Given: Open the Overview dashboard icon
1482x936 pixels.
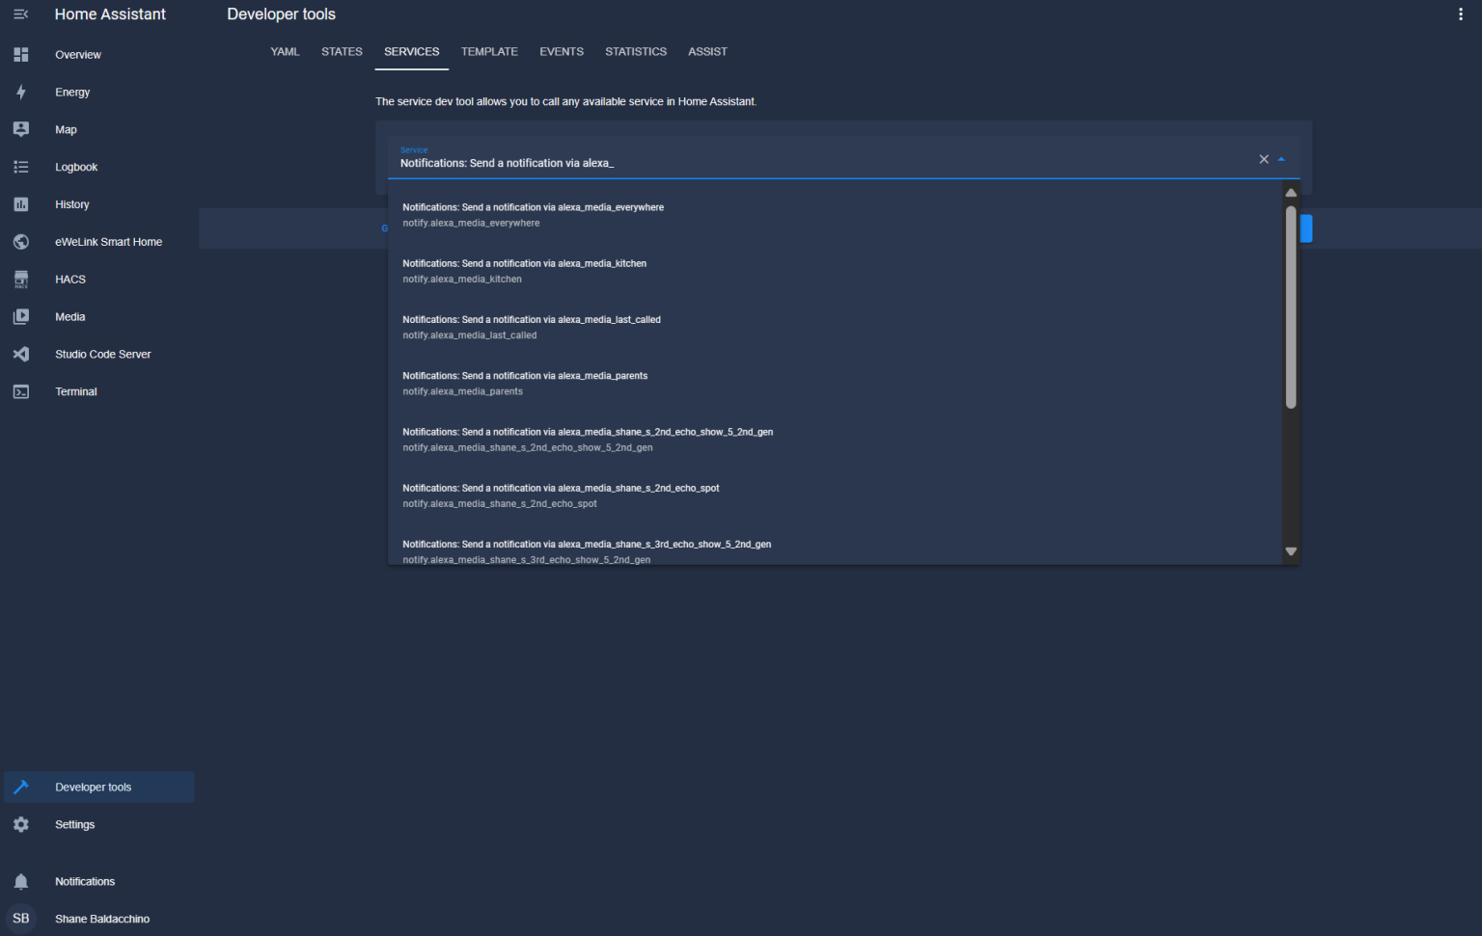Looking at the screenshot, I should tap(20, 55).
